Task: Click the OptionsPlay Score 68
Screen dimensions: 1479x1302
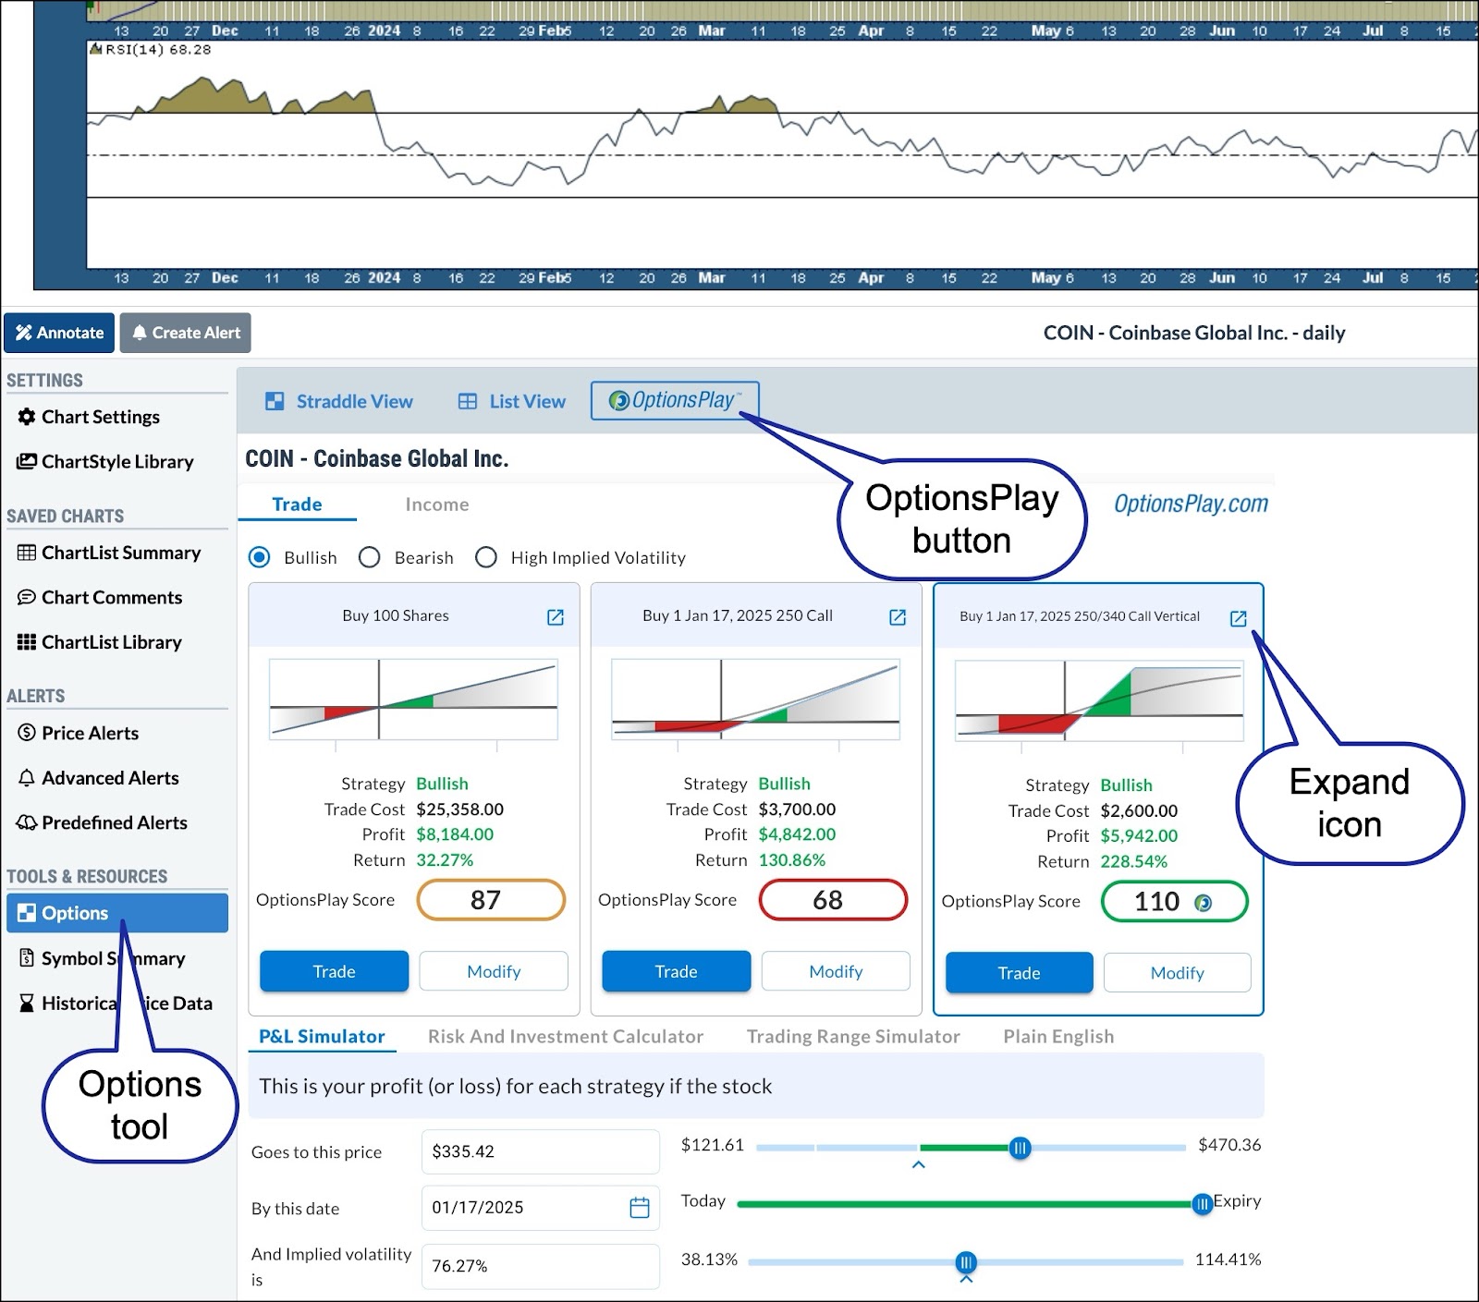Action: 833,900
